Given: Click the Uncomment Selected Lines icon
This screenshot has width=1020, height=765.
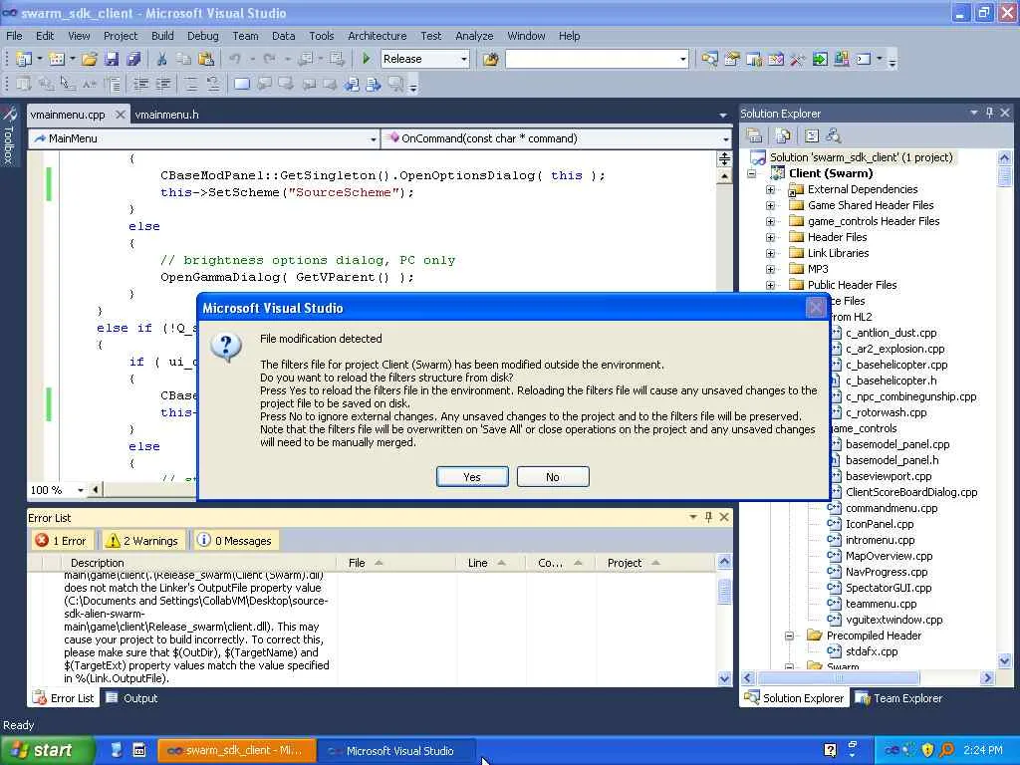Looking at the screenshot, I should click(213, 84).
